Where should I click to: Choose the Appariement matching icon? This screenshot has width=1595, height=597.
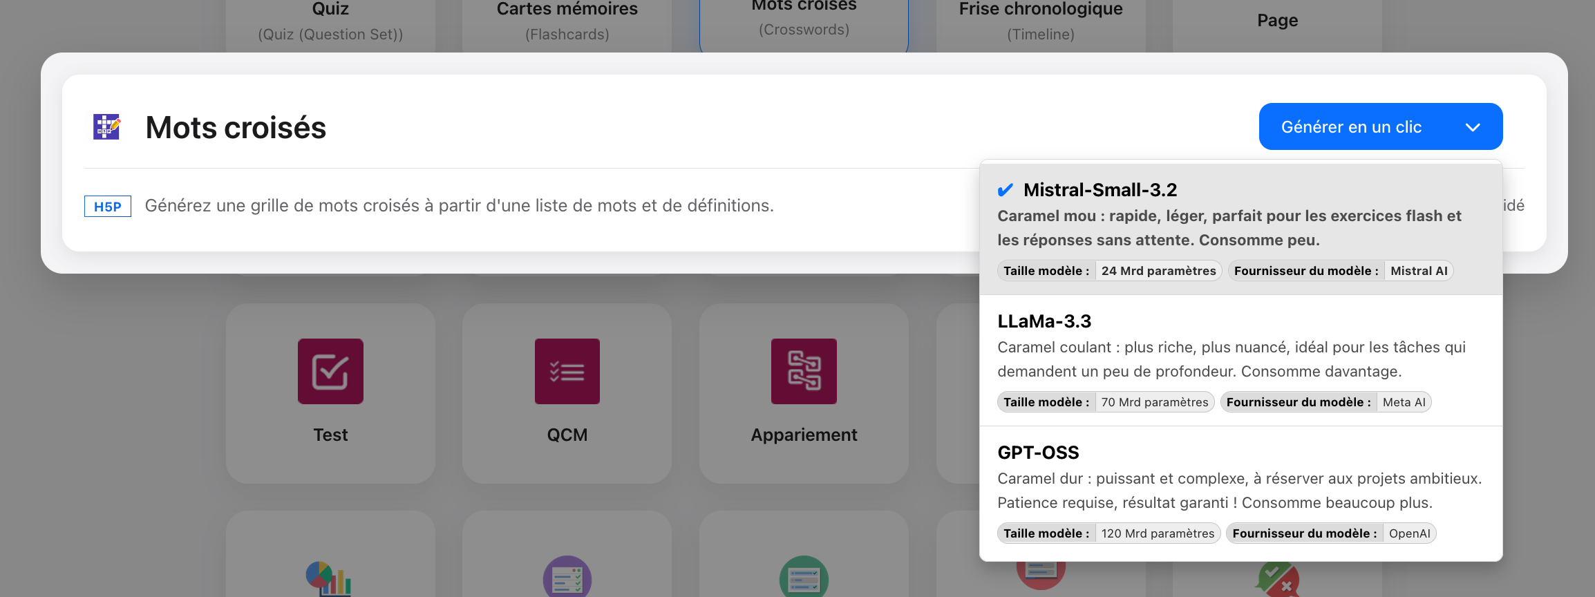804,371
